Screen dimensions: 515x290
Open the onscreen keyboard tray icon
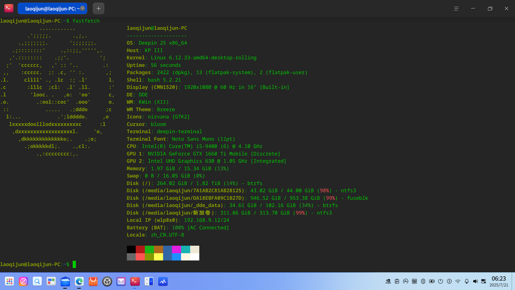pos(414,281)
